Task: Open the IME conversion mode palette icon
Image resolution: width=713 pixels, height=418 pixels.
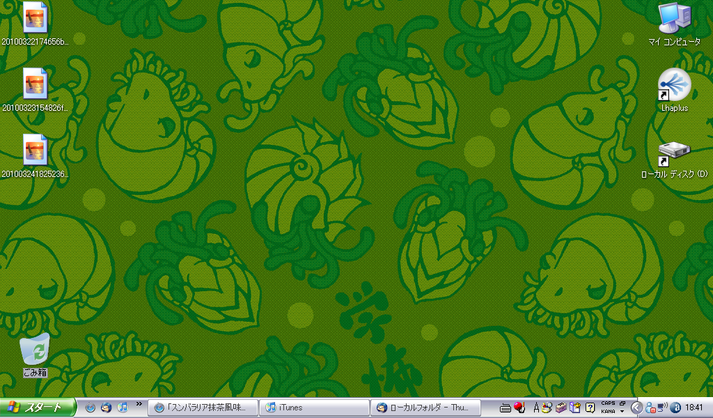Action: tap(547, 408)
